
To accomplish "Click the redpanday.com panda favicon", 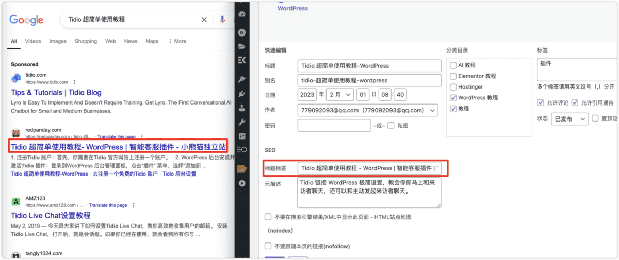I will pos(16,133).
